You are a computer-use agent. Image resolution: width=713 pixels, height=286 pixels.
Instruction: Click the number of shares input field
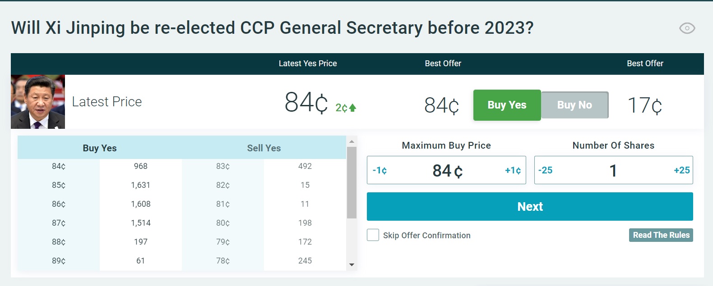click(613, 170)
